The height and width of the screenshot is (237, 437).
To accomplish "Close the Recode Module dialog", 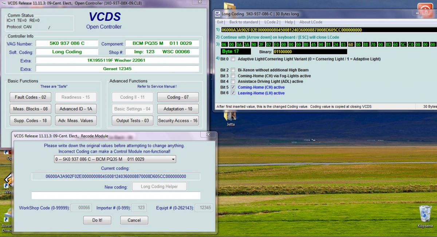I will (209, 135).
